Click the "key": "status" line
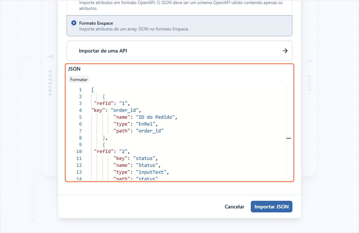This screenshot has width=359, height=233. tap(136, 159)
